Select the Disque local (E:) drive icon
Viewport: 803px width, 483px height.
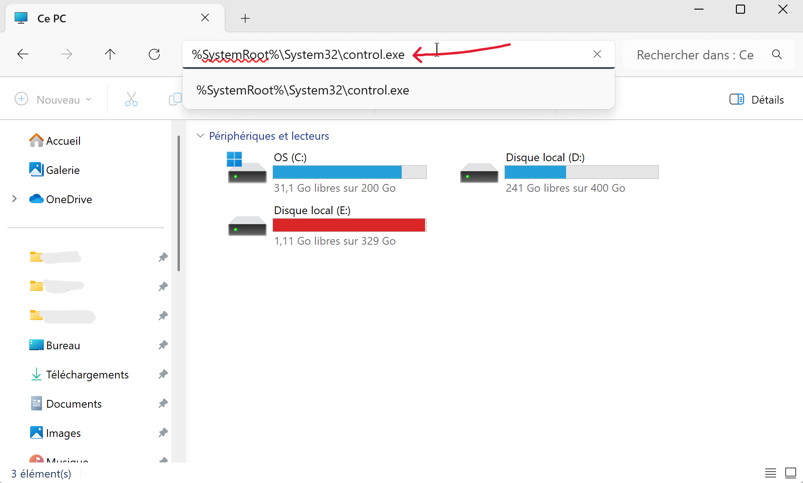tap(247, 226)
